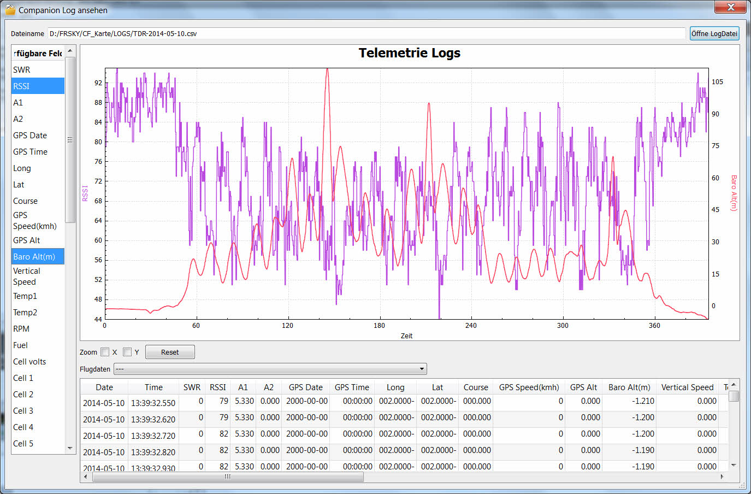Viewport: 751px width, 494px height.
Task: Click the table's scroll-left arrow
Action: (x=86, y=477)
